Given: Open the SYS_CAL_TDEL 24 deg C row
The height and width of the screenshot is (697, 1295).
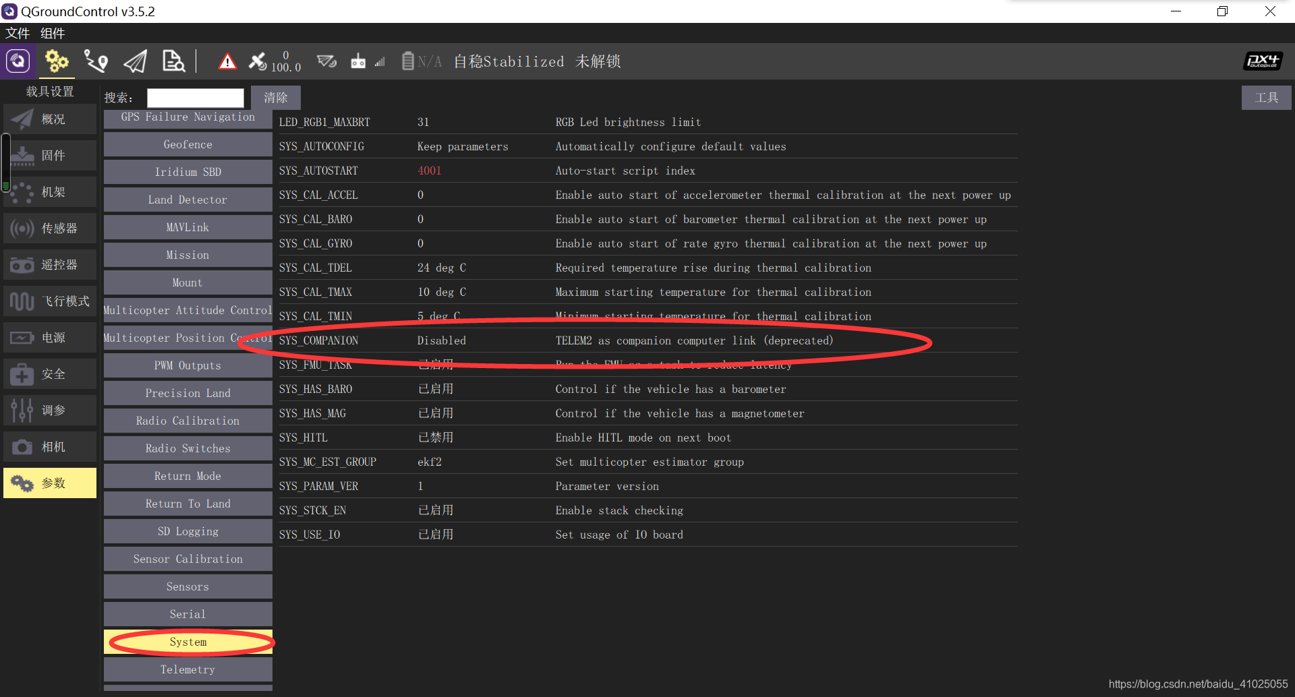Looking at the screenshot, I should point(647,268).
